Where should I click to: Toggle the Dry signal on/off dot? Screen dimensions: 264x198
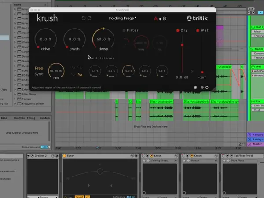(178, 30)
